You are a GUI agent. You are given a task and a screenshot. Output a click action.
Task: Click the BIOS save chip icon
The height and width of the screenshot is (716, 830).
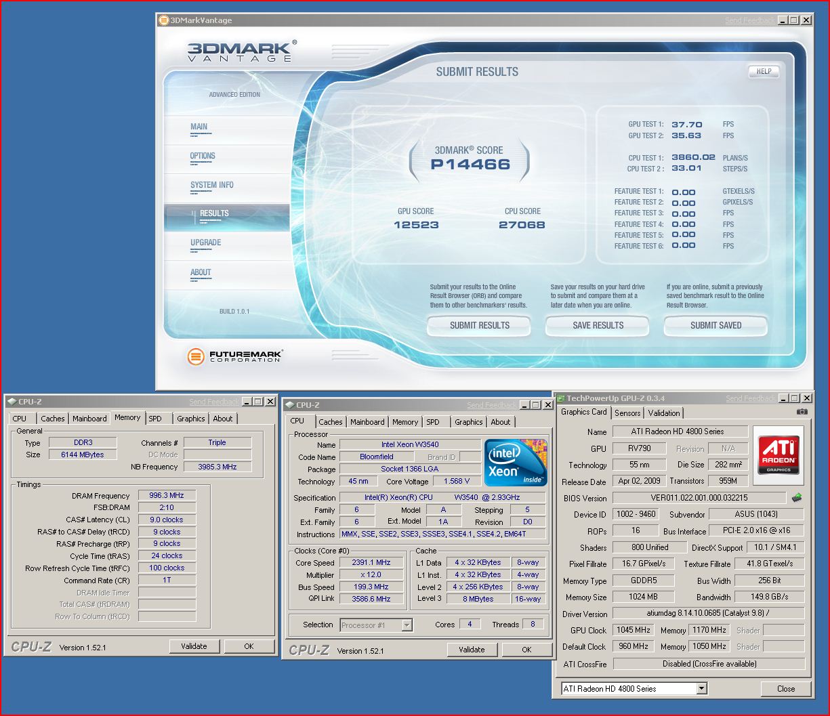797,498
